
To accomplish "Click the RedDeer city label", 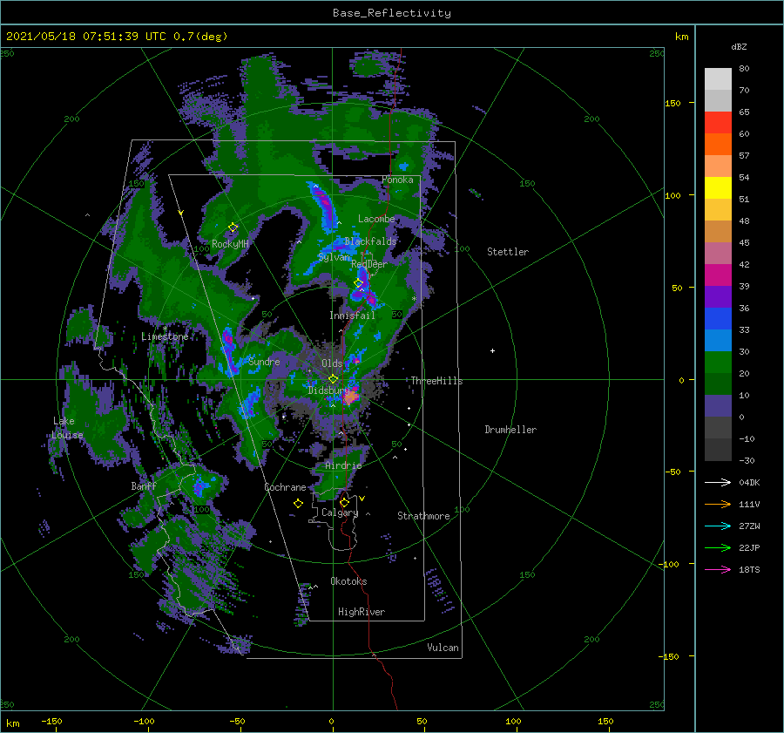I will coord(369,264).
